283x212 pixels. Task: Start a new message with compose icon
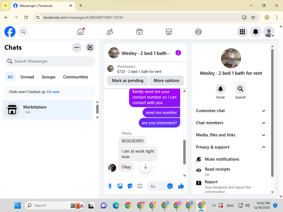tap(90, 47)
